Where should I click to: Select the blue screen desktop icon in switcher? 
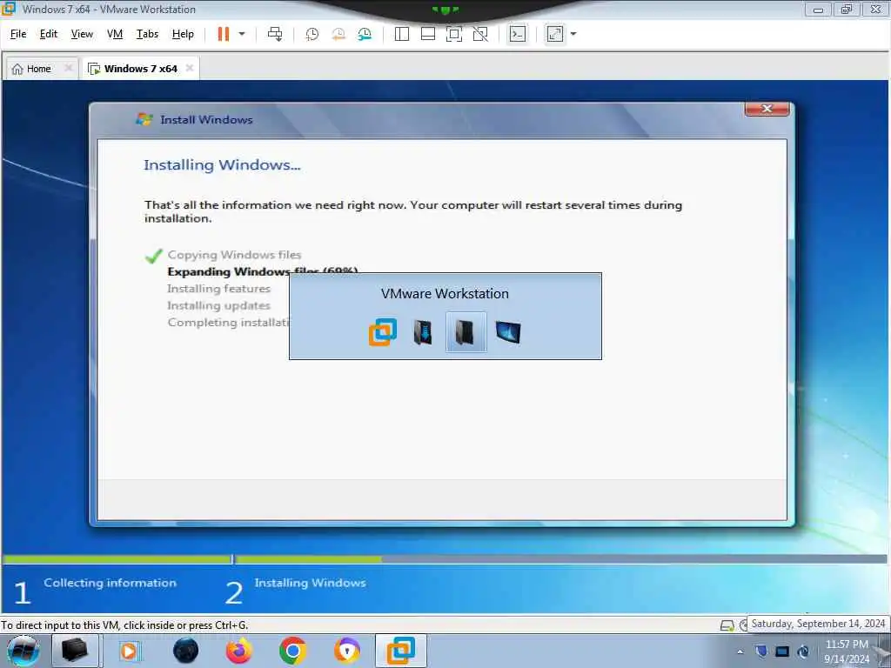pos(508,332)
